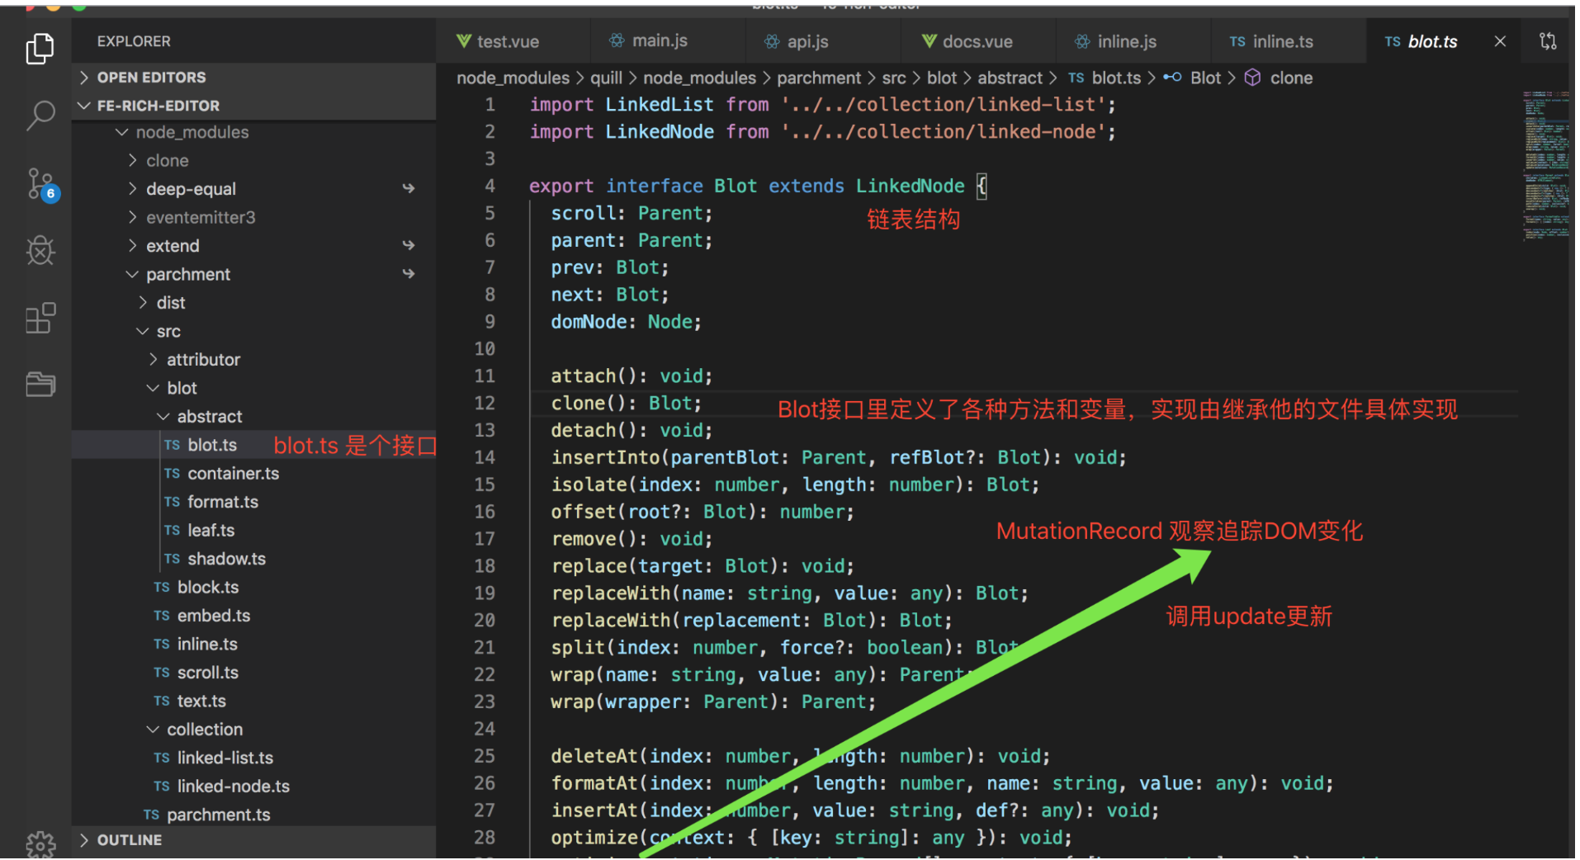Open the Run and Debug bug icon

click(40, 251)
